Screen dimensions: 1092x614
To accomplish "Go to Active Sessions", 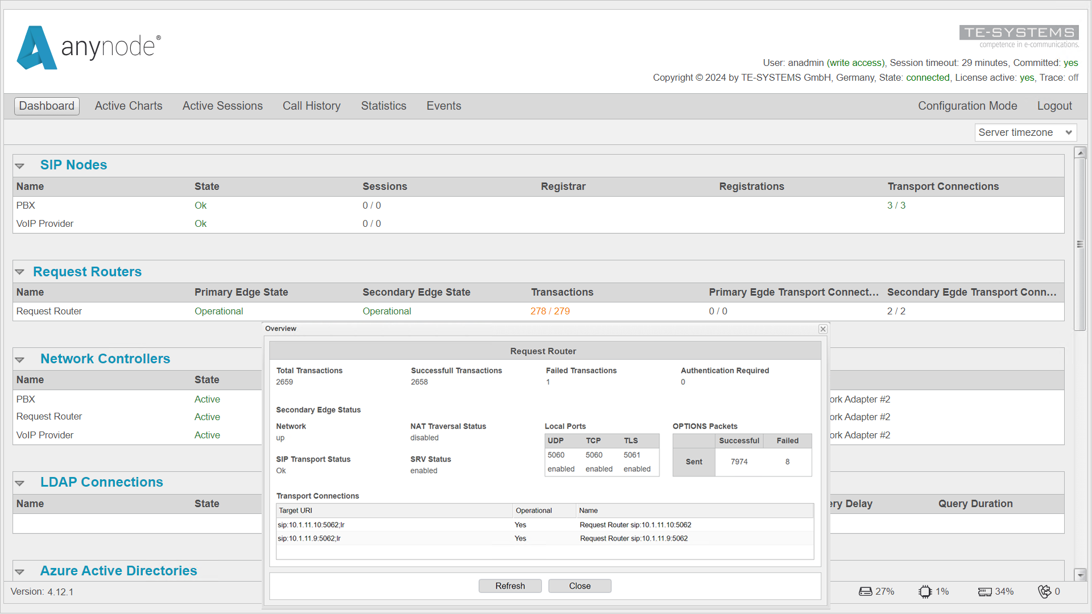I will pyautogui.click(x=222, y=106).
